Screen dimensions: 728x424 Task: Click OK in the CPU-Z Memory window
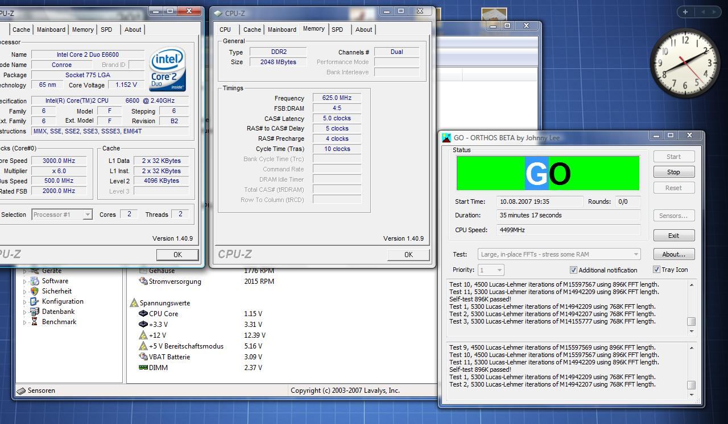(408, 254)
